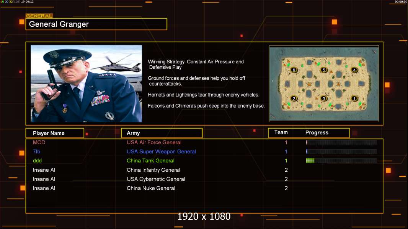The width and height of the screenshot is (408, 229).
Task: Click player name 7lb
Action: [x=36, y=152]
